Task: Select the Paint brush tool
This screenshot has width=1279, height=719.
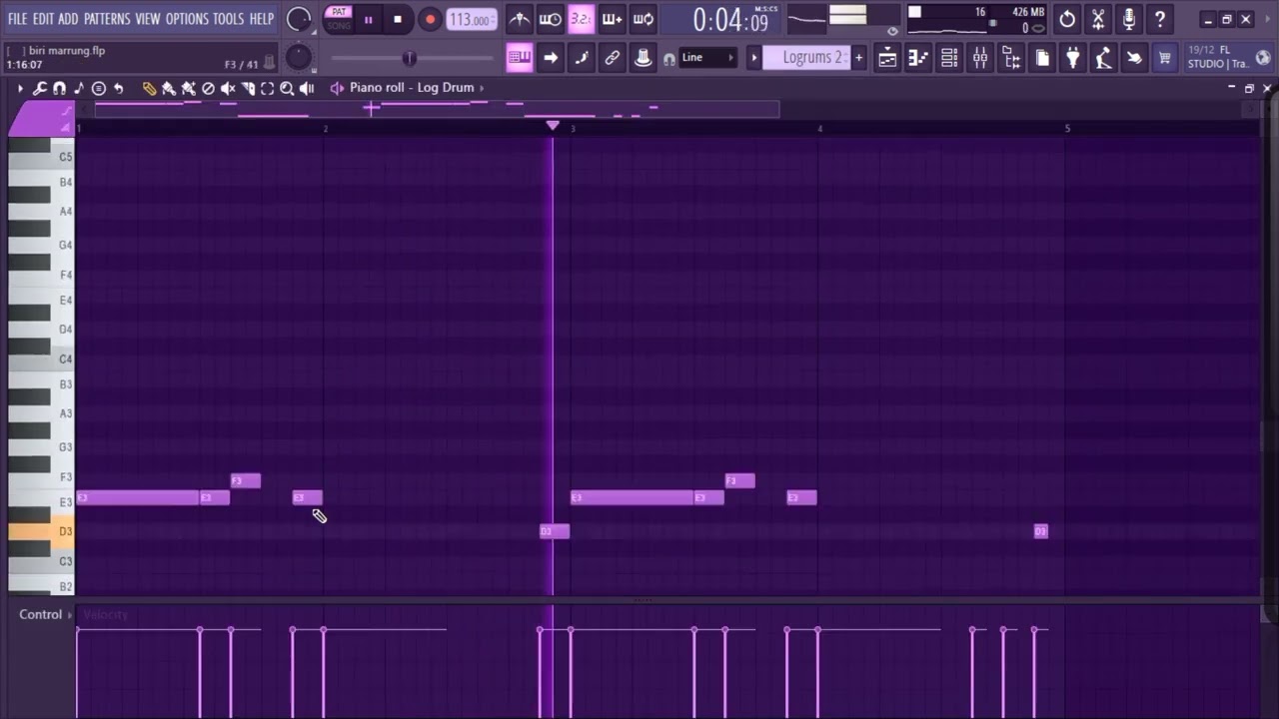Action: (168, 89)
